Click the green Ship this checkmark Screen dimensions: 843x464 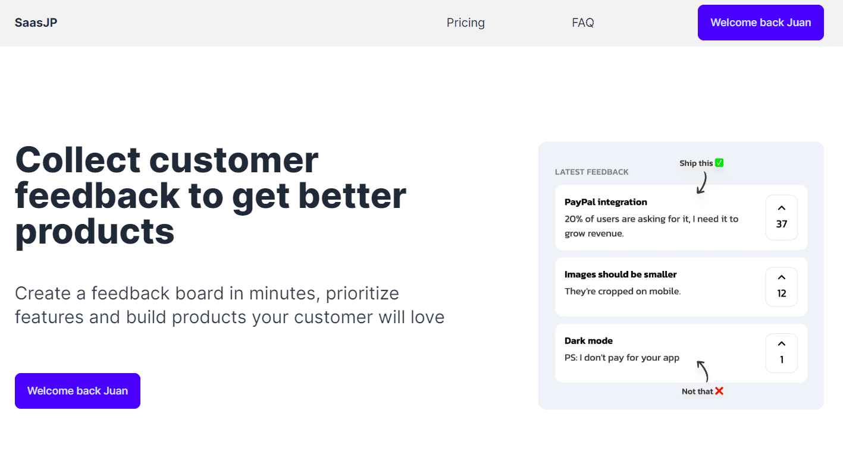tap(719, 163)
